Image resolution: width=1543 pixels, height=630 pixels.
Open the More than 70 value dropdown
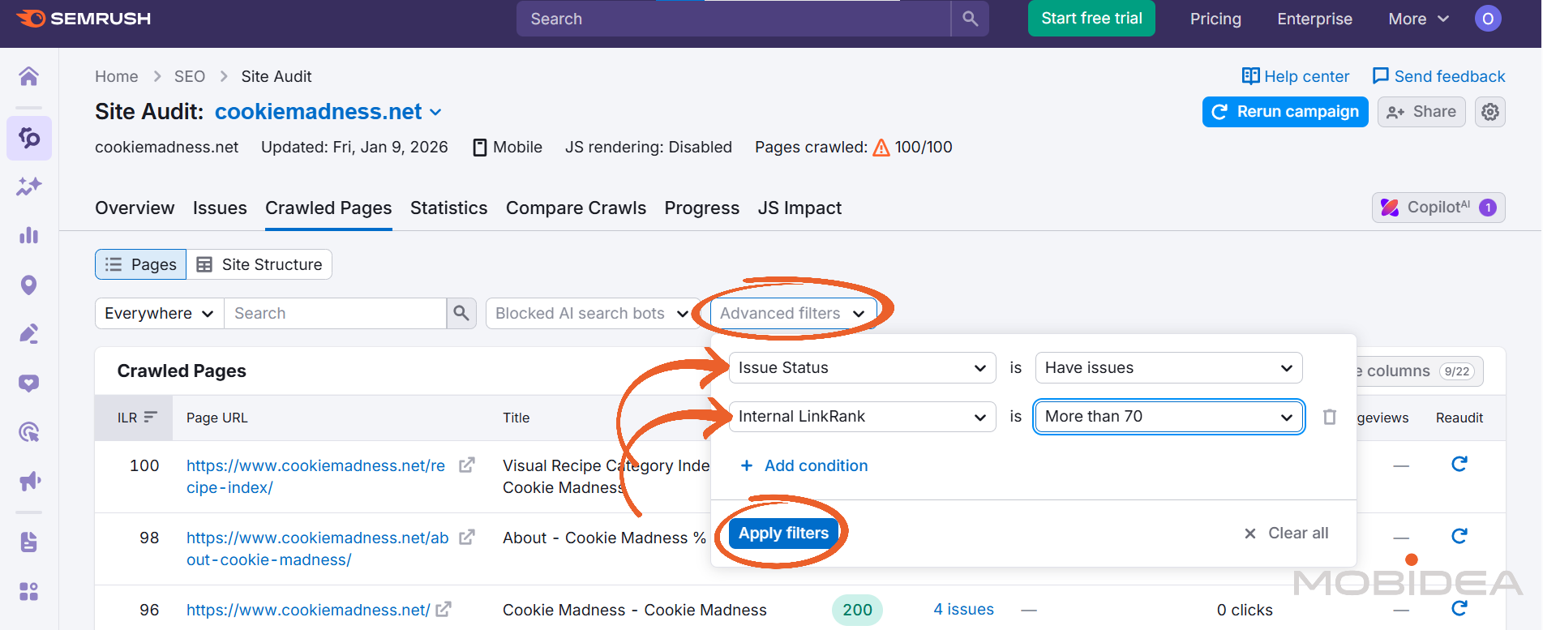(x=1168, y=417)
